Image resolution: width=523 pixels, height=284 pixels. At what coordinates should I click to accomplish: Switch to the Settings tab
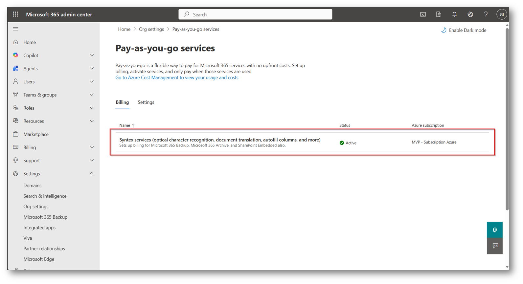146,102
